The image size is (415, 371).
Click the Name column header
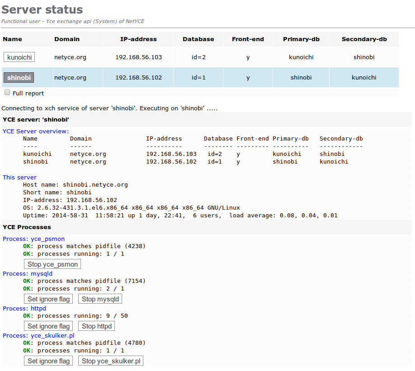[x=10, y=39]
